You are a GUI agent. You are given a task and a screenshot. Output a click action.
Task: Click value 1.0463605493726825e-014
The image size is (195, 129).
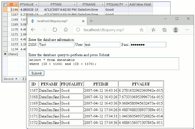click(x=141, y=116)
